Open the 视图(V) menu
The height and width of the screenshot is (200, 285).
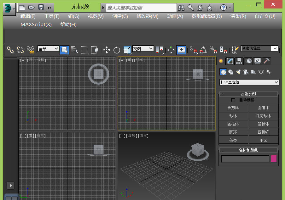96,16
